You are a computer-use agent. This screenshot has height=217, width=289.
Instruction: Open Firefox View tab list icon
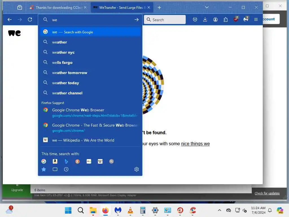tap(20, 7)
